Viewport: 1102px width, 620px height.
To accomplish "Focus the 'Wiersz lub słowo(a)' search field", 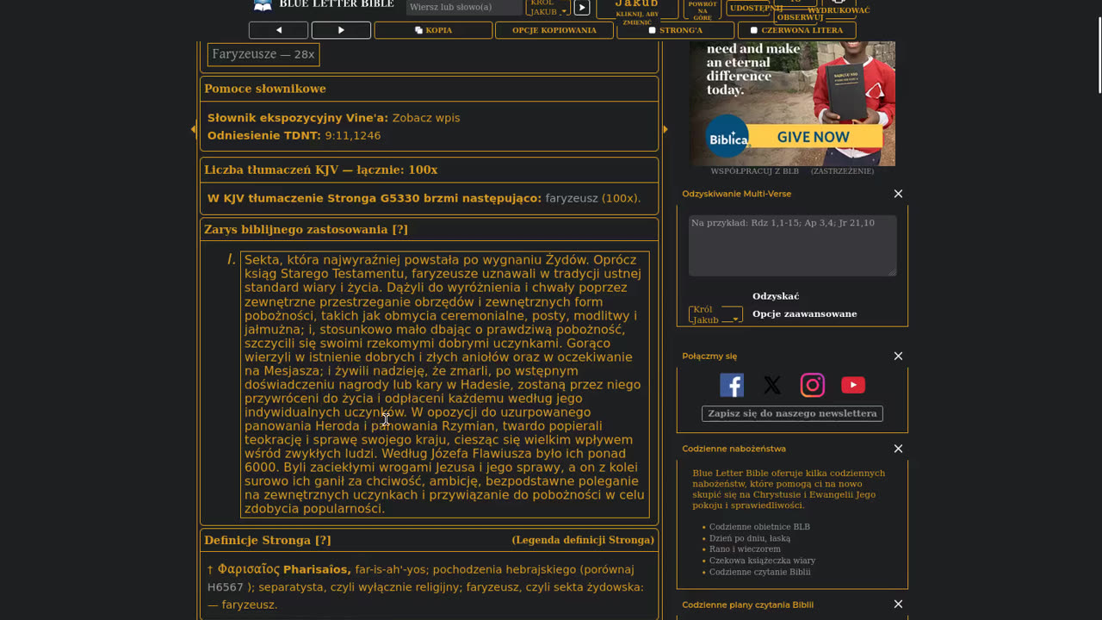I will click(x=464, y=7).
